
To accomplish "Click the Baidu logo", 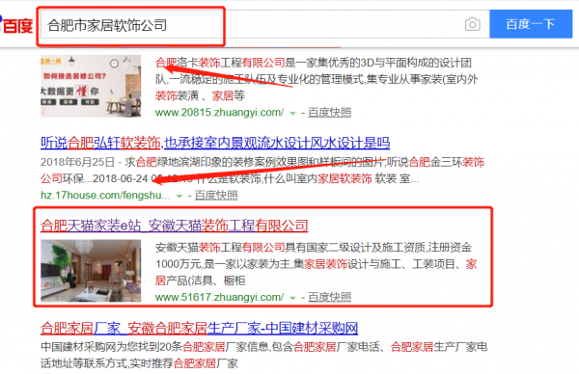I will (16, 25).
